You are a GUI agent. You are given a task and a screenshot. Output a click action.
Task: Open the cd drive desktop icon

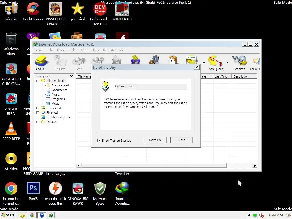[11, 162]
